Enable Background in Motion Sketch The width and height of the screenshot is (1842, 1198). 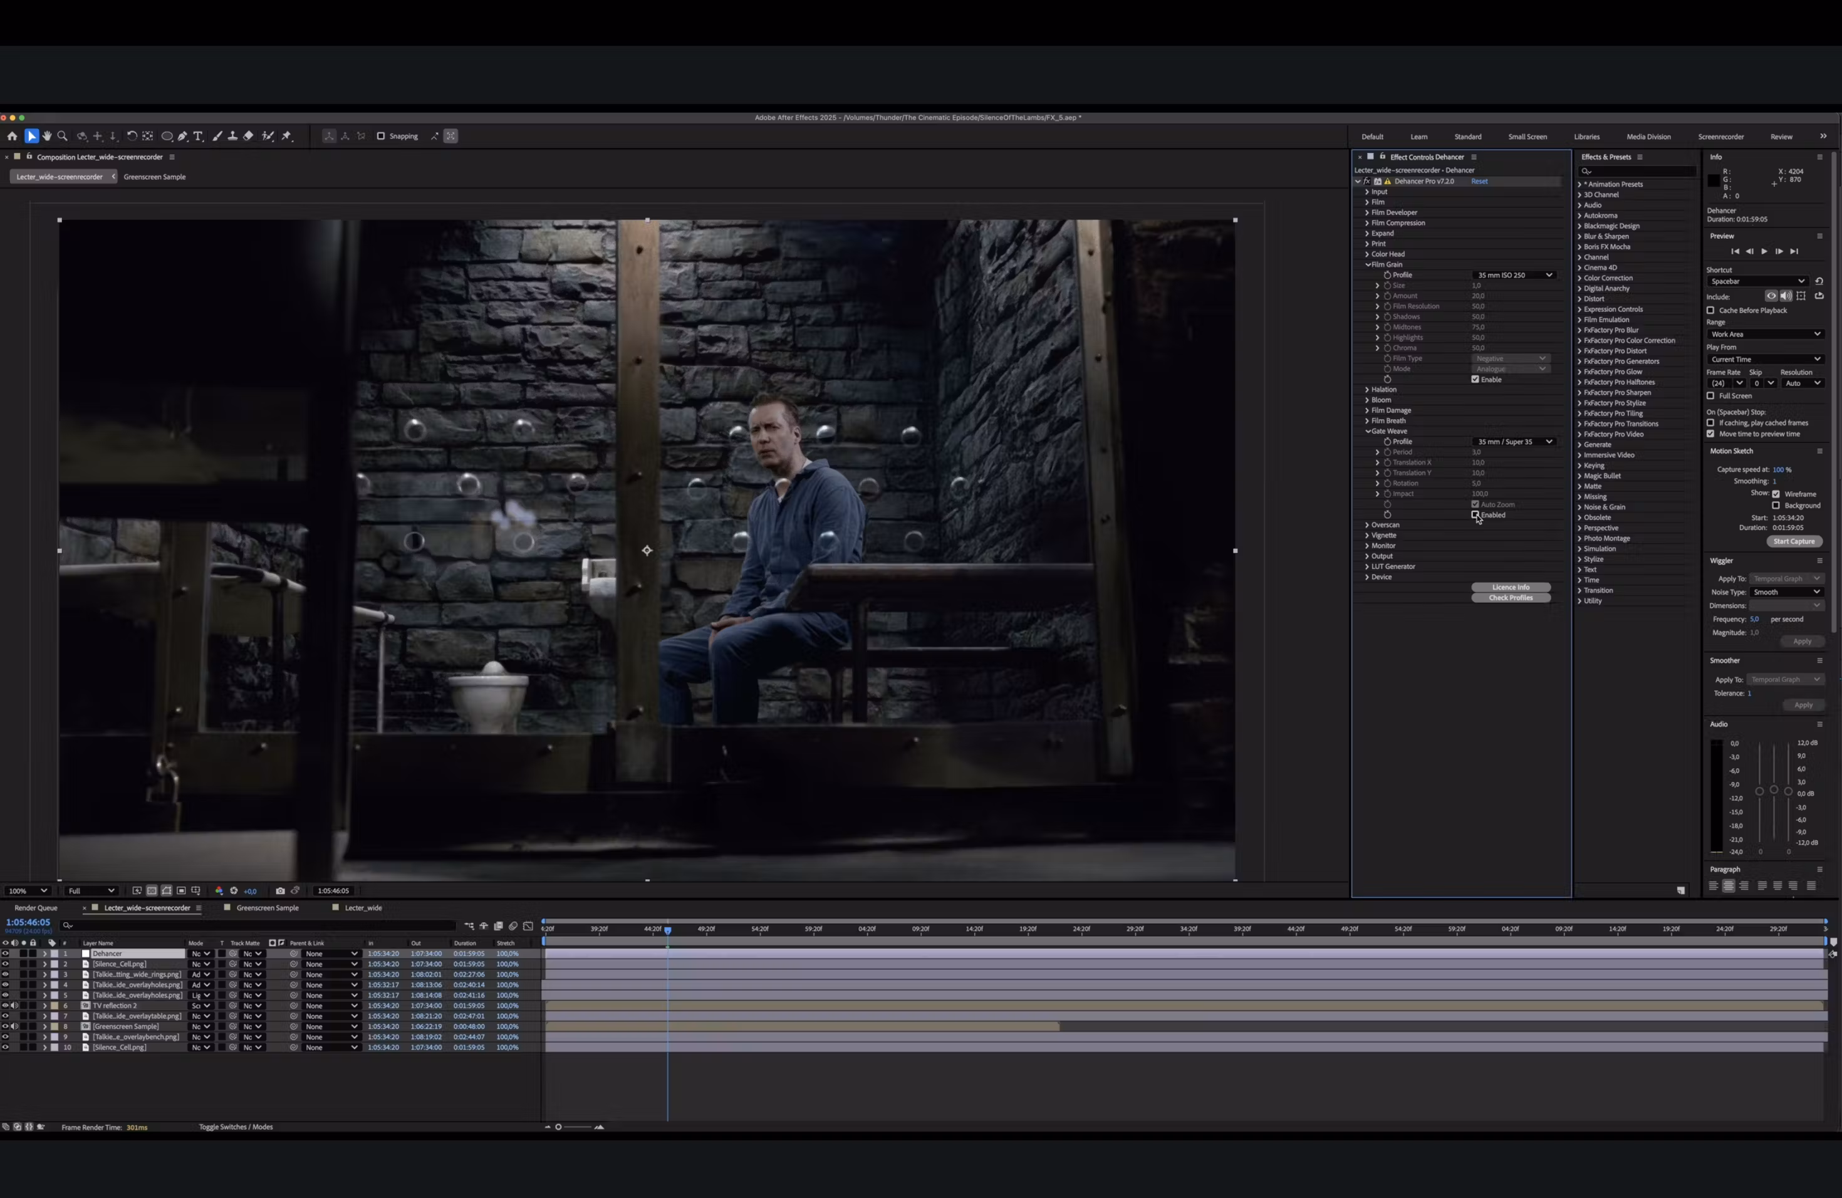(x=1776, y=506)
